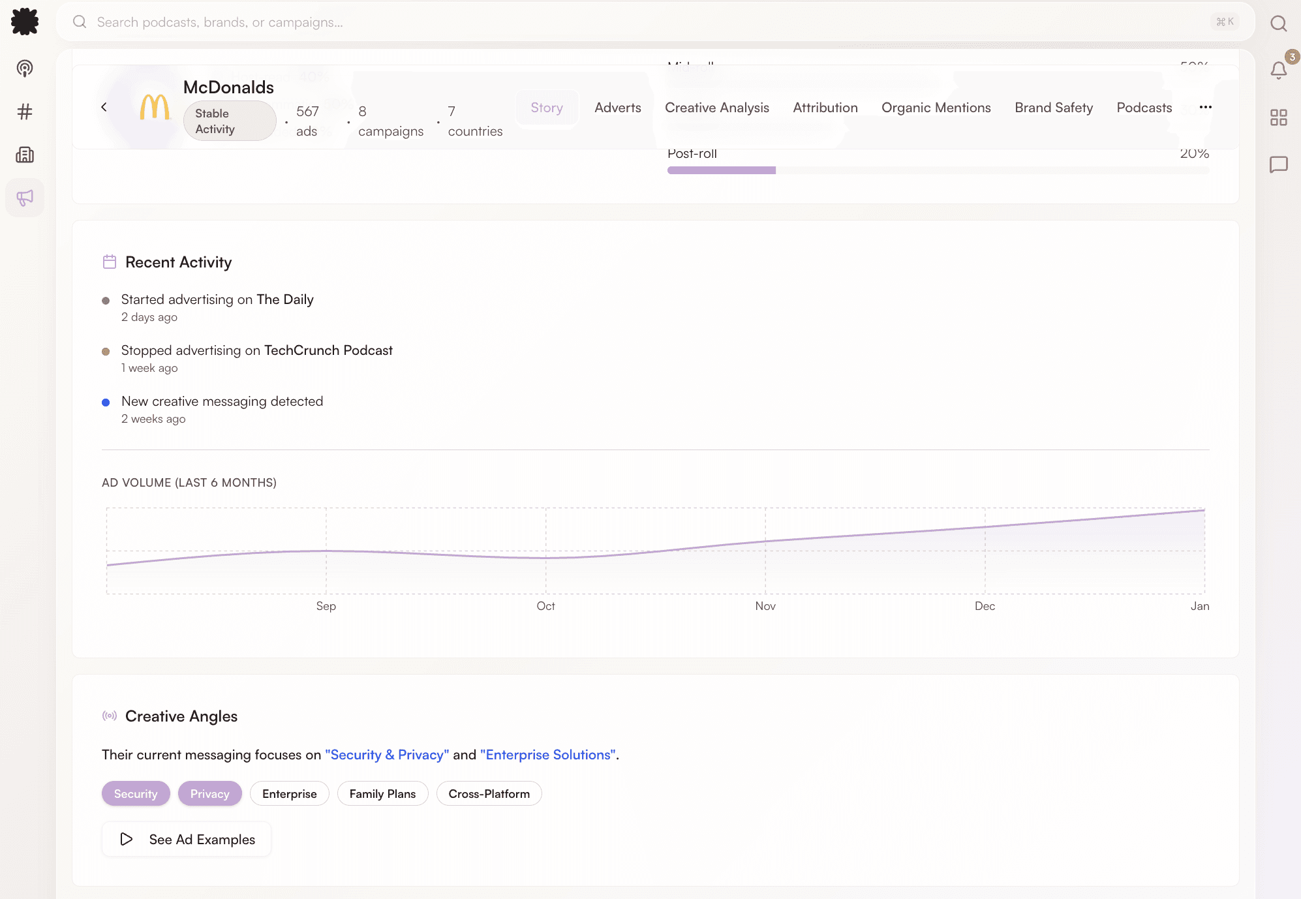Open the Brand Safety tab
Viewport: 1301px width, 899px height.
click(x=1053, y=108)
